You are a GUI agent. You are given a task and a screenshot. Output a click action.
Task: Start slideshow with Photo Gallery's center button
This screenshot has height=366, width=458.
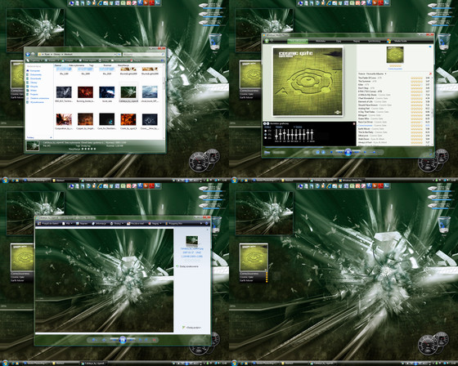tap(123, 339)
